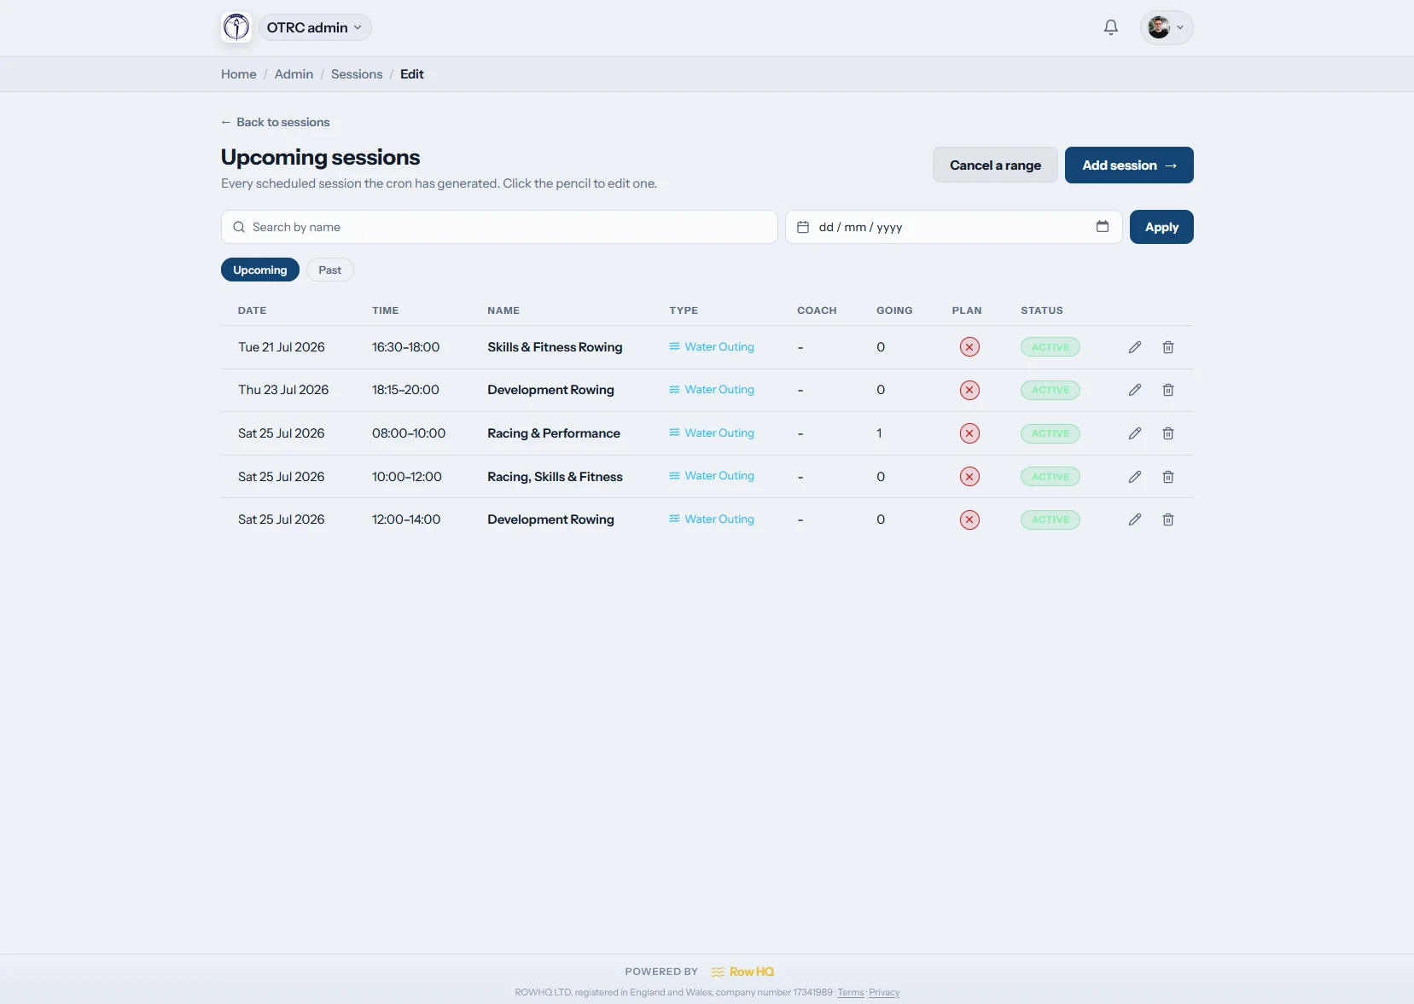Open the user avatar menu
The width and height of the screenshot is (1414, 1004).
tap(1167, 27)
